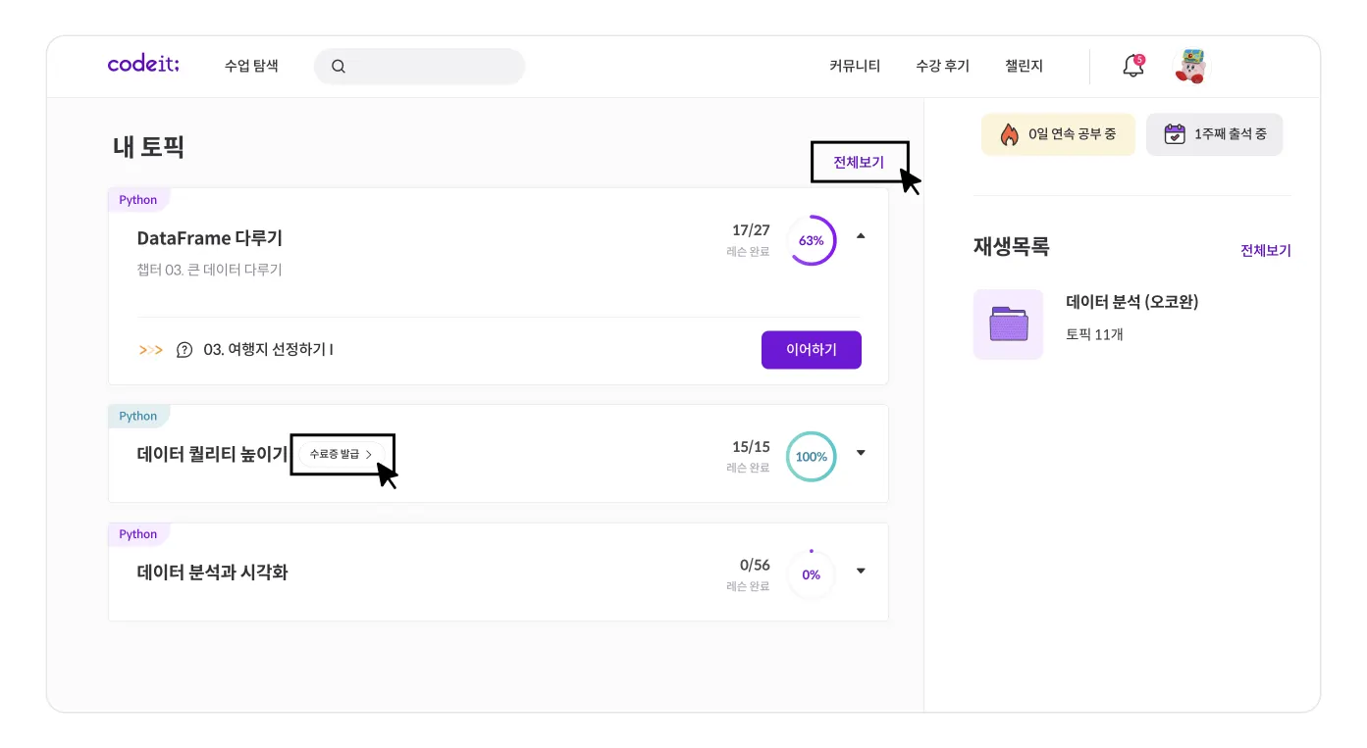Click the attendance calendar icon
Screen dimensions: 1367x748
coord(1174,134)
